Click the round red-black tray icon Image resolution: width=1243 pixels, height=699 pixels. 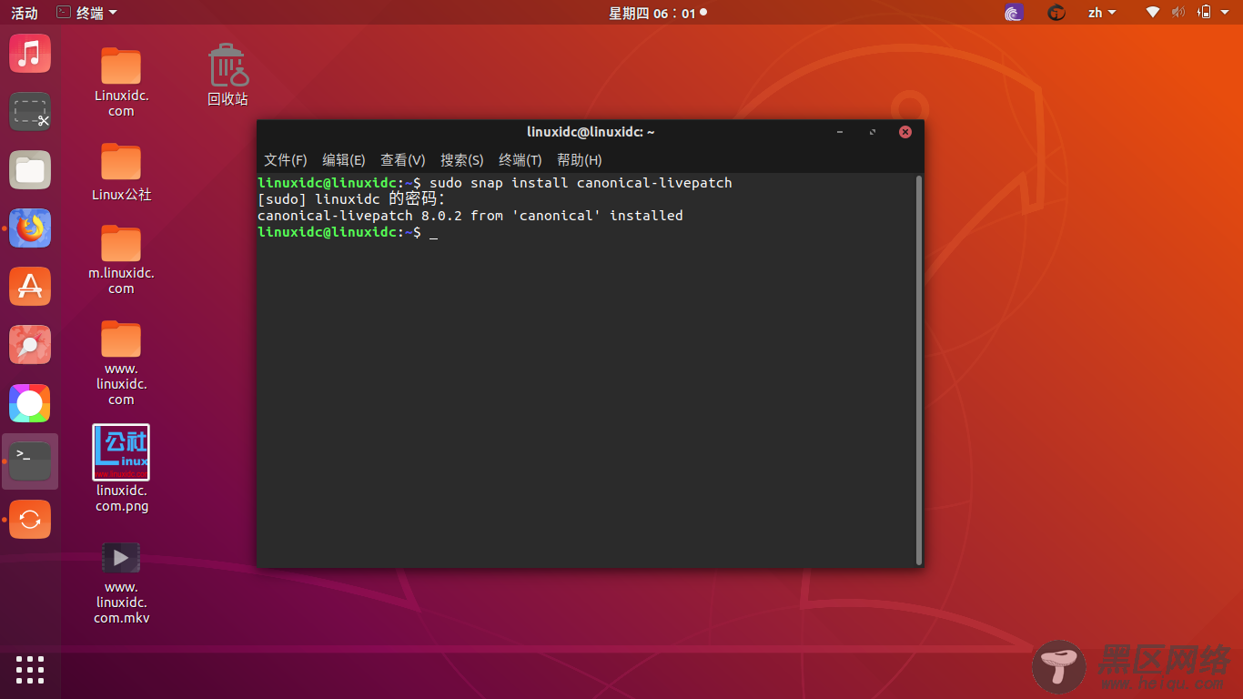pyautogui.click(x=1056, y=13)
